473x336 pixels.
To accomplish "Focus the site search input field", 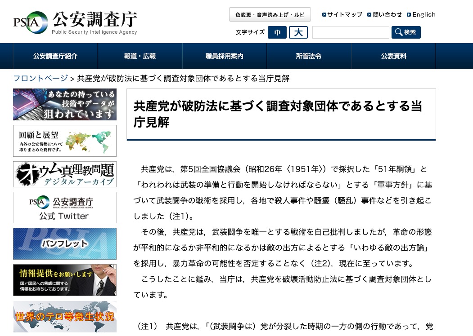I will pyautogui.click(x=351, y=32).
